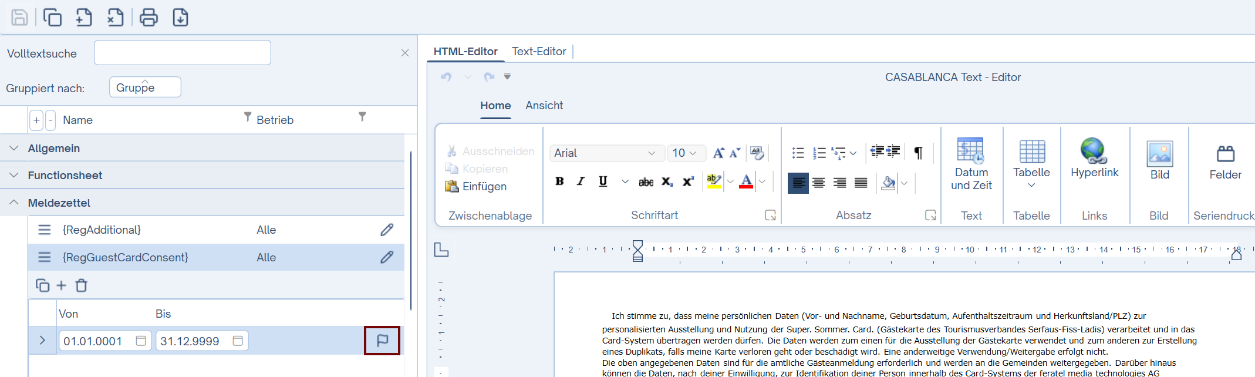
Task: Insert a Hyperlink
Action: (x=1094, y=159)
